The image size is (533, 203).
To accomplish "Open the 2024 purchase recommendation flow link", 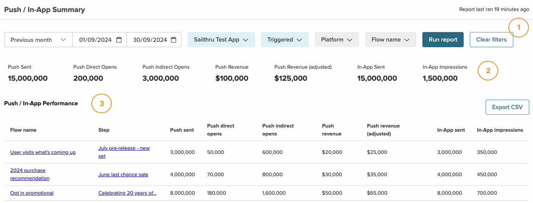I will click(x=30, y=174).
